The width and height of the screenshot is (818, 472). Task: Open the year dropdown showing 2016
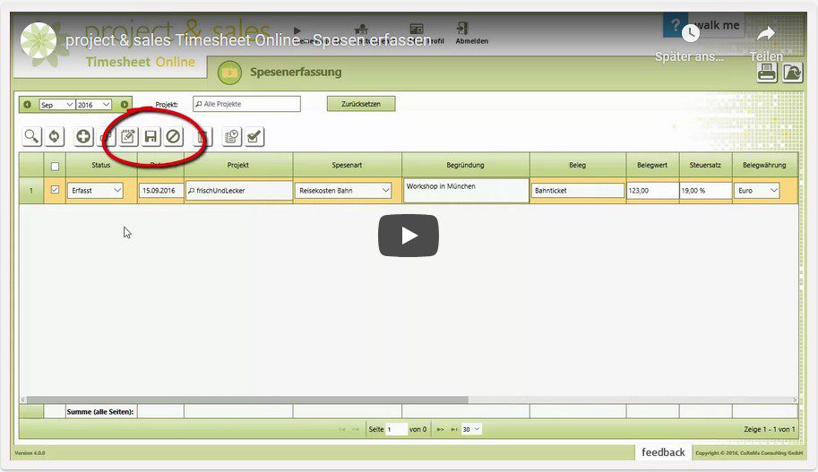tap(94, 105)
